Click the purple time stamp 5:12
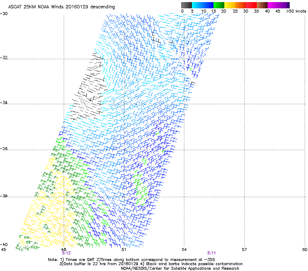This screenshot has width=308, height=271. tap(67, 253)
